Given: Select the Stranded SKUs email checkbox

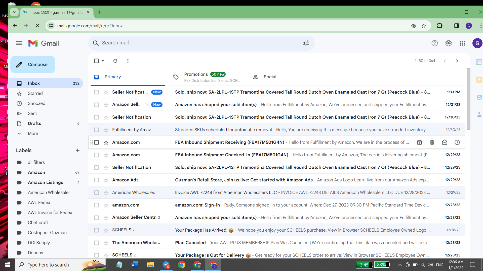Looking at the screenshot, I should tap(96, 130).
